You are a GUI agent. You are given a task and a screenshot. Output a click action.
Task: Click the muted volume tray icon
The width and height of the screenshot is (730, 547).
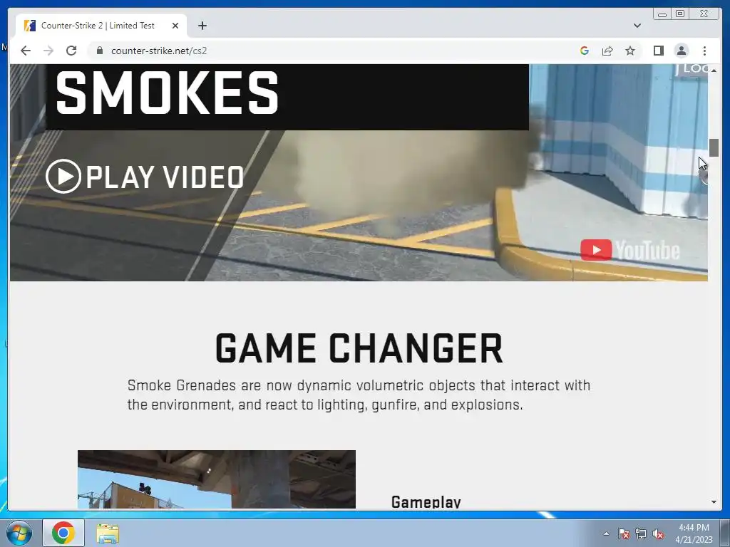pos(658,534)
